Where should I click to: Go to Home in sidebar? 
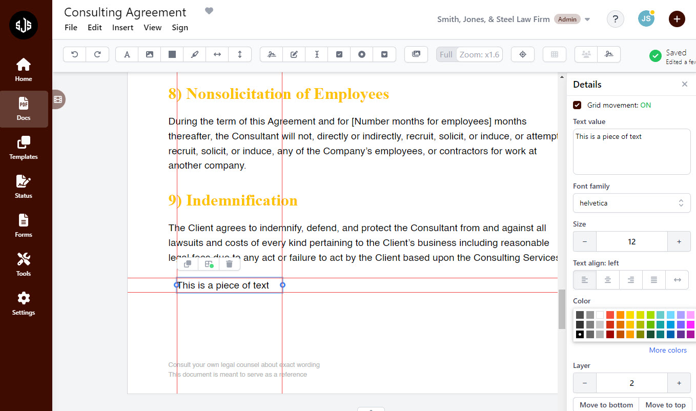coord(24,70)
